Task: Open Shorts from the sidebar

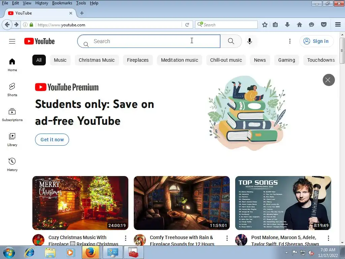Action: point(12,90)
